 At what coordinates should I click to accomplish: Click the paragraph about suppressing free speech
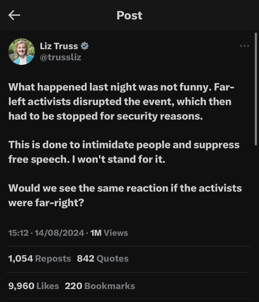[124, 152]
